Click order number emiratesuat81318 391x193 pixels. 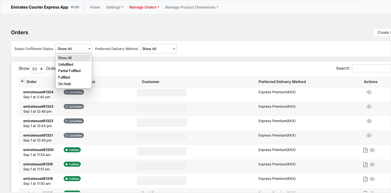pos(38,179)
